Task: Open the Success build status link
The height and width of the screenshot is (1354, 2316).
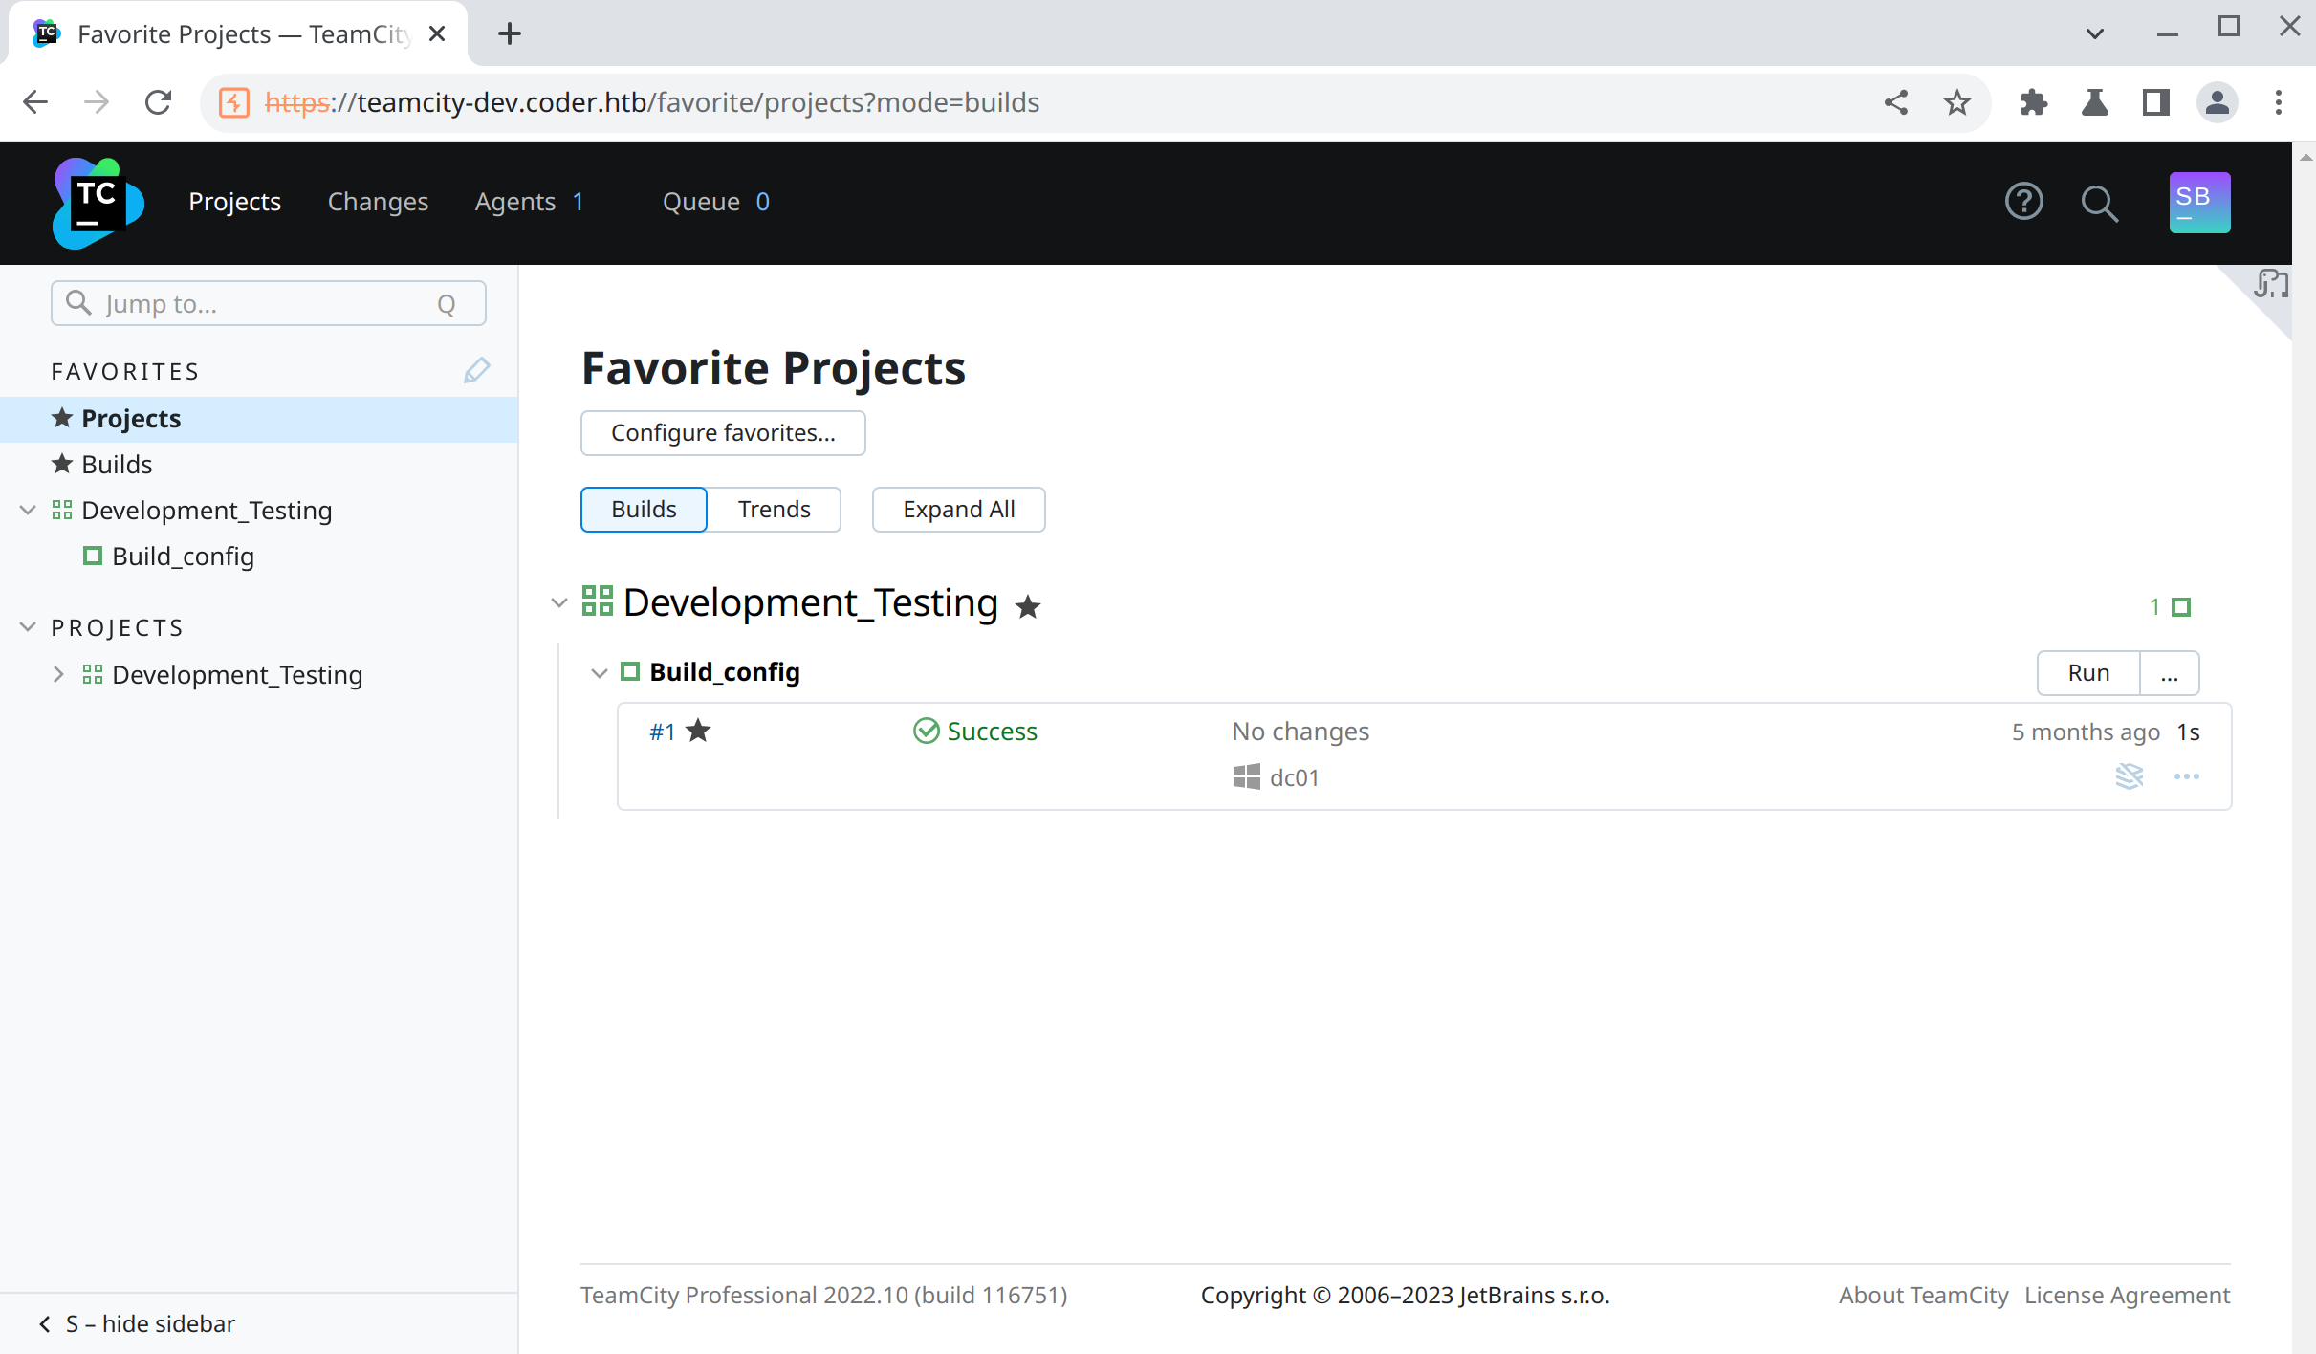Action: point(992,732)
